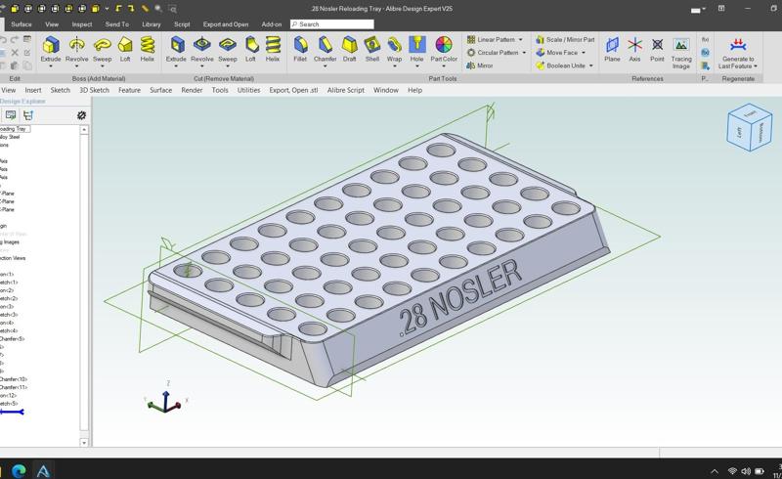Select the Cut Loft tool

251,49
